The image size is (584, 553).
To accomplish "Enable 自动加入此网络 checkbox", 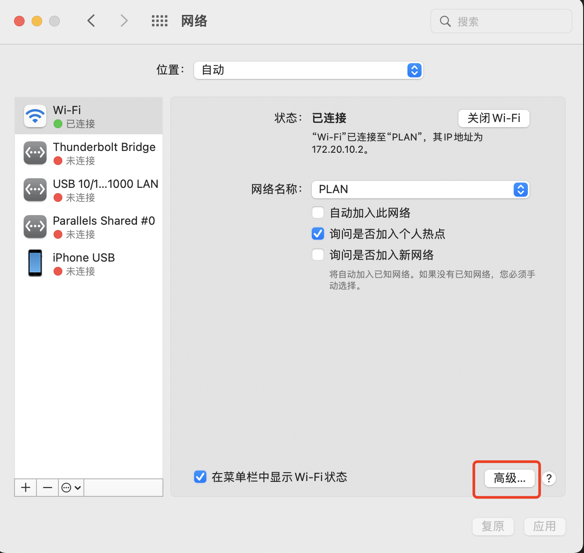I will point(318,212).
